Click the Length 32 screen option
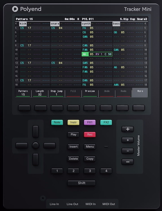162x211 pixels. [40, 93]
